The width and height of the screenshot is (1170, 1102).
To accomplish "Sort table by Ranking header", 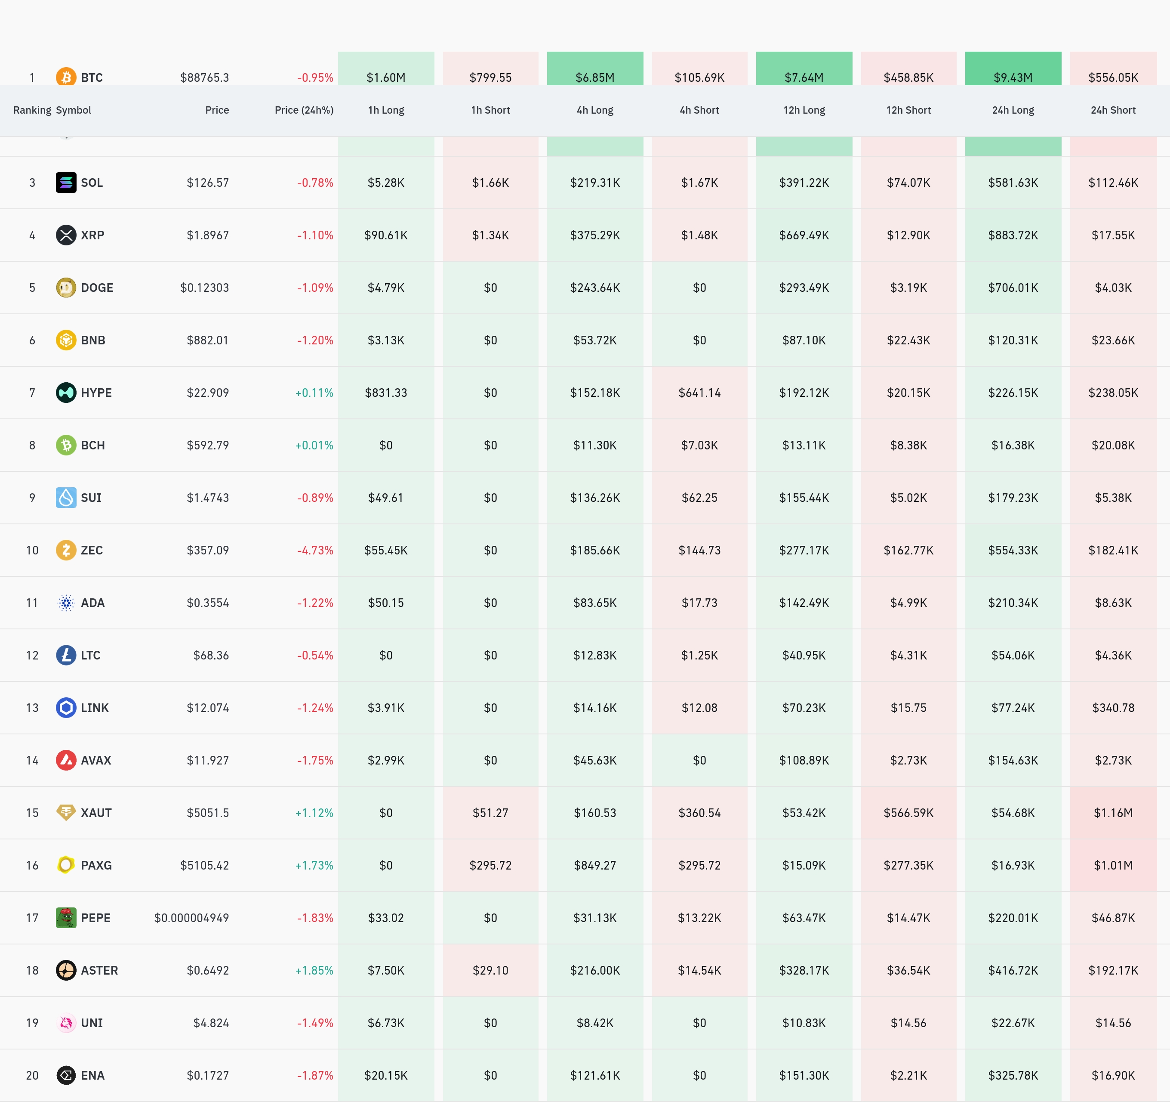I will click(32, 110).
